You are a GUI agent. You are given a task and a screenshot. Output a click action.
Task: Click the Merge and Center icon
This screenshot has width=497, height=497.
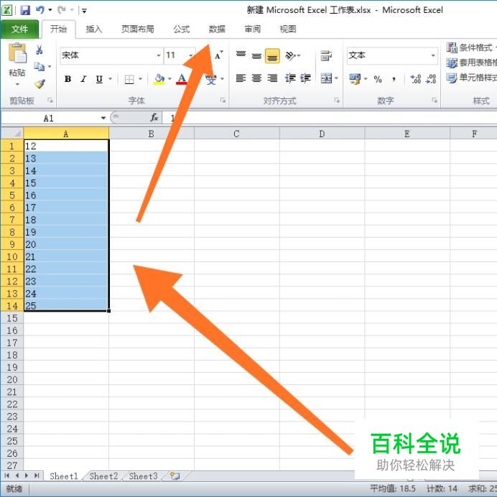click(326, 78)
